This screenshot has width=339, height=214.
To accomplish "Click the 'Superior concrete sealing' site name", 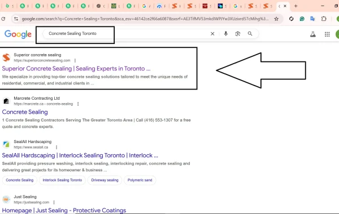I will pyautogui.click(x=37, y=55).
